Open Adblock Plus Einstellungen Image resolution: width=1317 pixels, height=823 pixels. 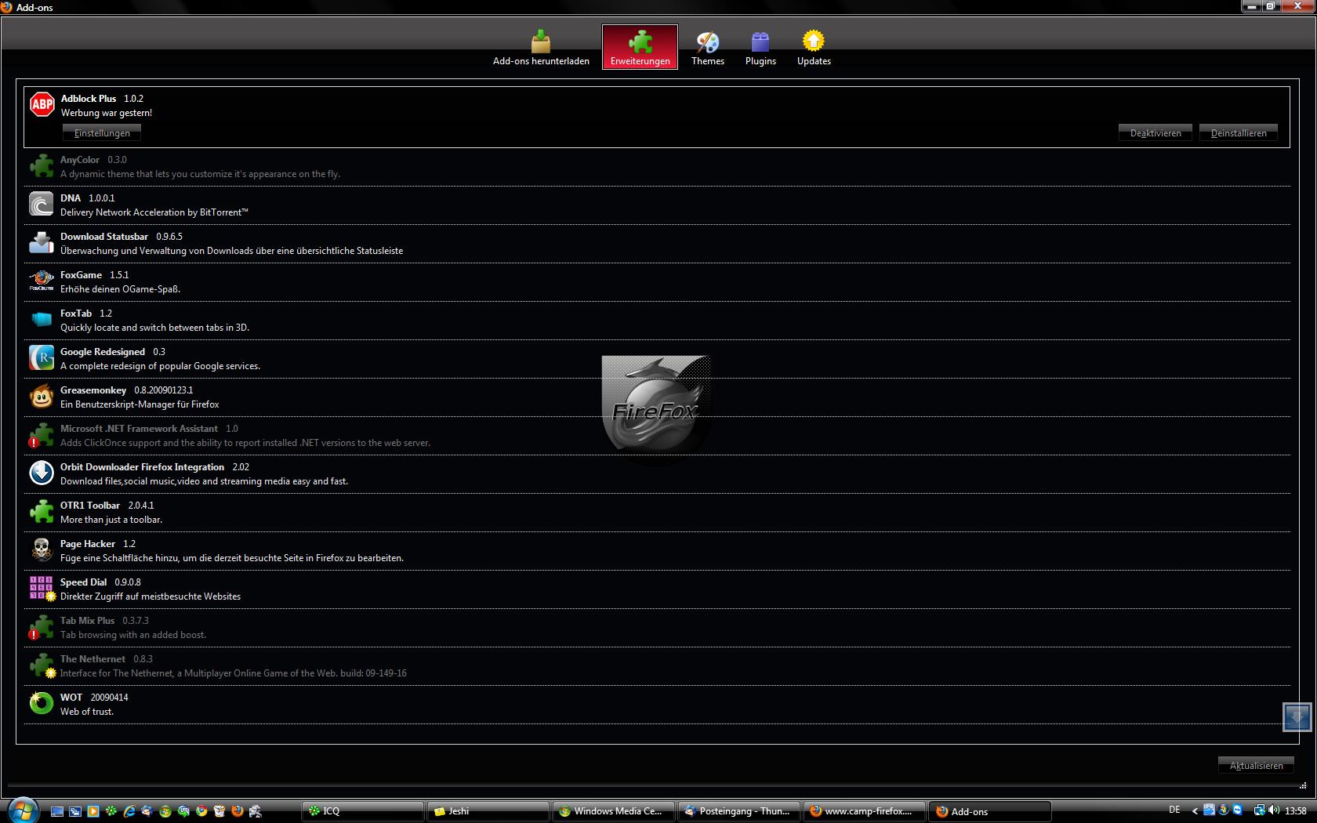[x=102, y=133]
